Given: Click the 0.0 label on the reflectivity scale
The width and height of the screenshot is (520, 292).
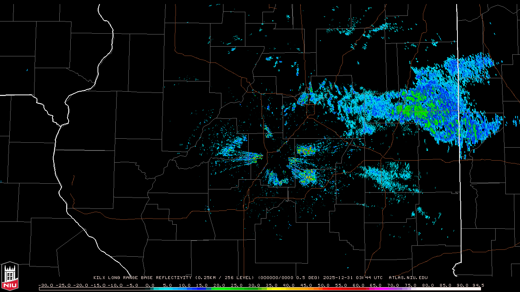Looking at the screenshot, I should coord(149,285).
